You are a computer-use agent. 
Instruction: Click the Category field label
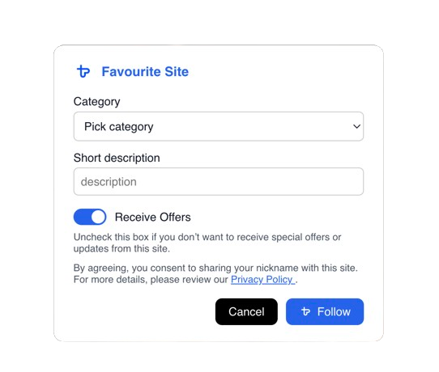[x=97, y=102]
